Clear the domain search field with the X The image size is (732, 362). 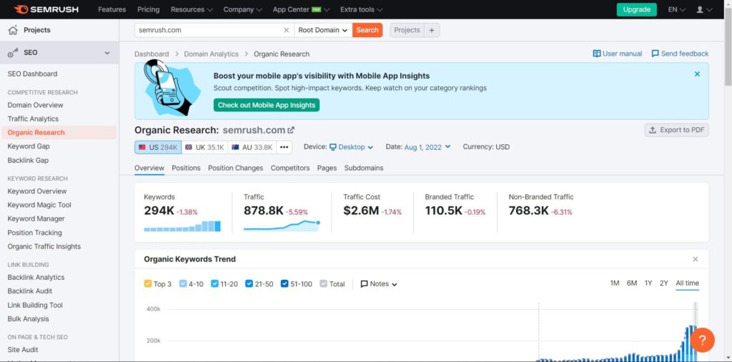286,30
